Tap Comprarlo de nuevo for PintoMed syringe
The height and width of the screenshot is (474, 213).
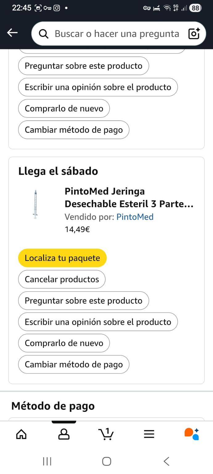coord(64,343)
